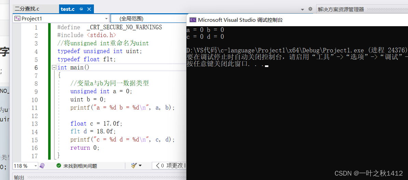408x180 pixels.
Task: Click the printf line with c, d arguments
Action: click(x=122, y=140)
